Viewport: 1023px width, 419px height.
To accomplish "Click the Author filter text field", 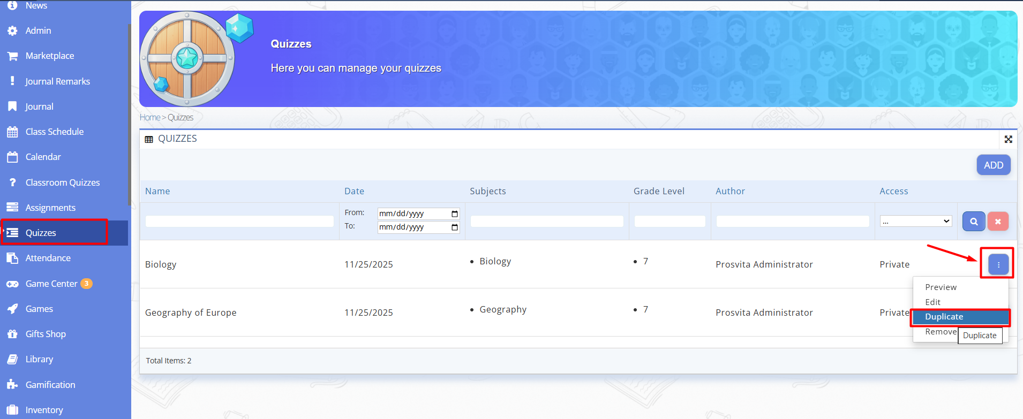I will pyautogui.click(x=792, y=222).
